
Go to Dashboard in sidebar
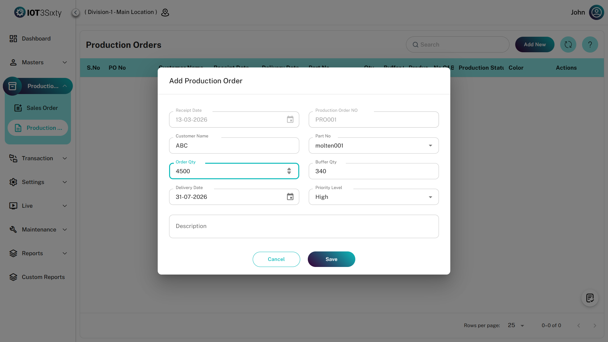tap(36, 39)
